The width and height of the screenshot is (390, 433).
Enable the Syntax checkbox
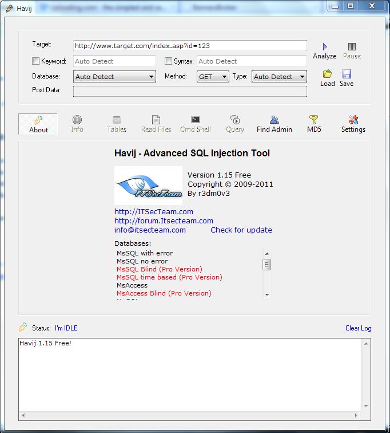click(x=168, y=61)
